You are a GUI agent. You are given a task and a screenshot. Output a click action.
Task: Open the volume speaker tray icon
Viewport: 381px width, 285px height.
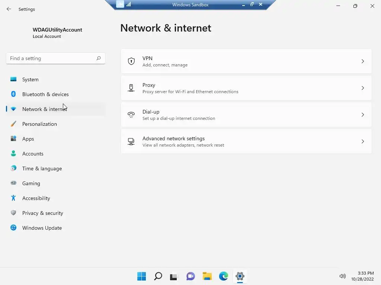click(x=342, y=276)
